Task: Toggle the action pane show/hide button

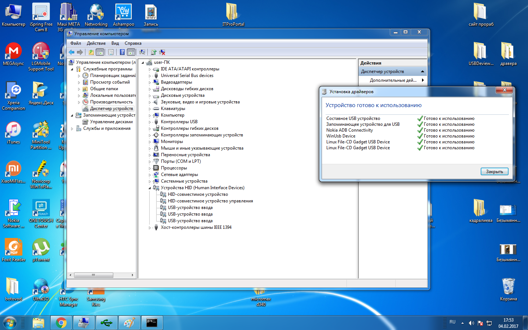Action: pyautogui.click(x=131, y=52)
